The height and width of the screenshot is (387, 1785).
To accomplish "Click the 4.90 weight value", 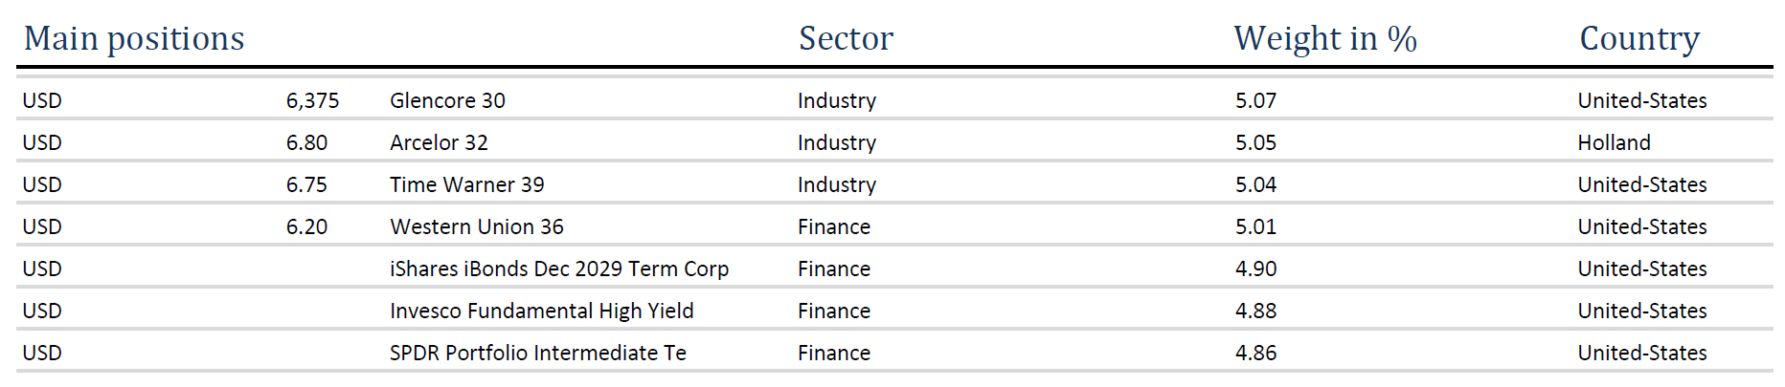I will coord(1255,269).
